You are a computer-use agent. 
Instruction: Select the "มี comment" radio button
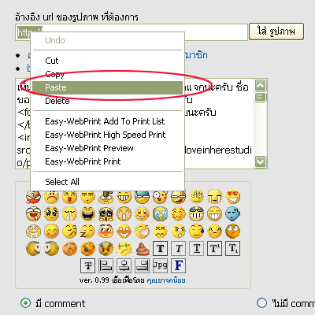tap(25, 303)
